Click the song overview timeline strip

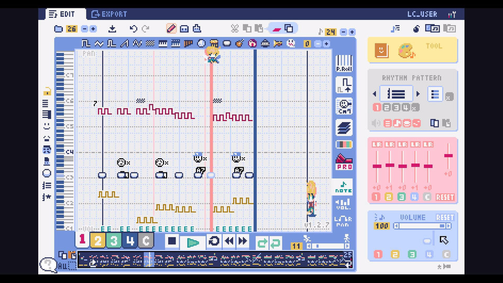(215, 260)
